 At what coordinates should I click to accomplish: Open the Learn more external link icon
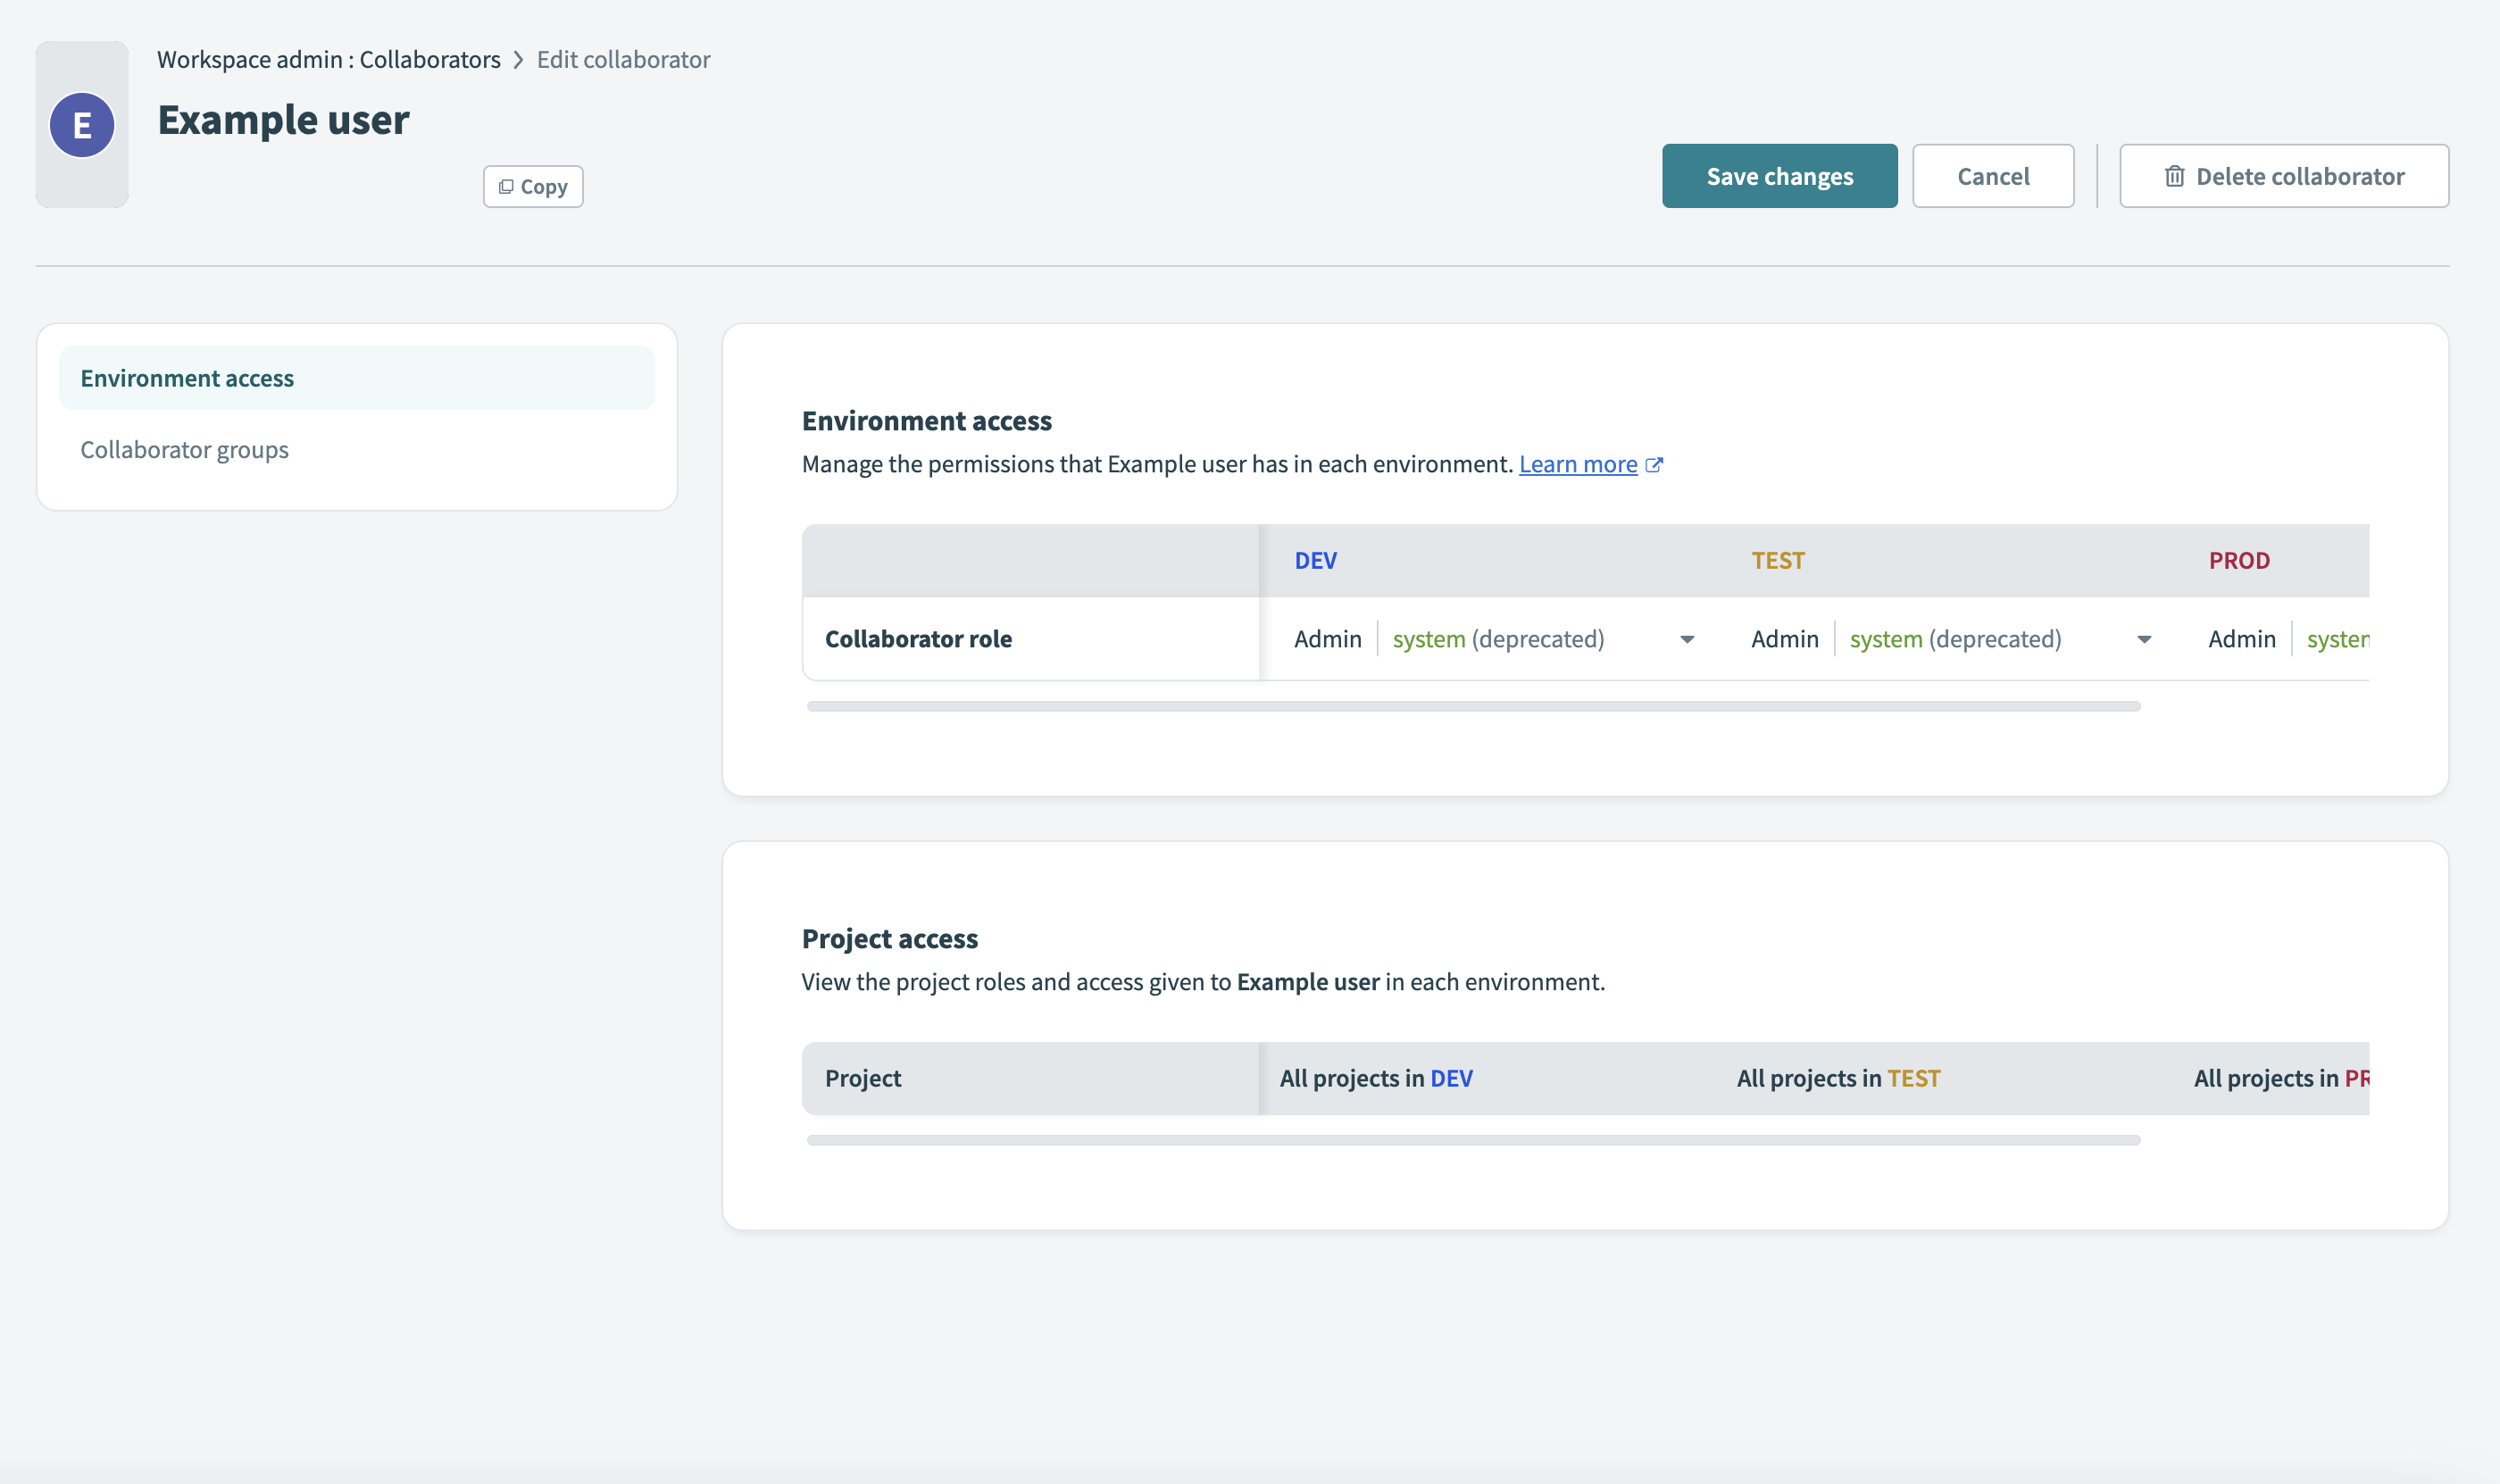pyautogui.click(x=1654, y=465)
